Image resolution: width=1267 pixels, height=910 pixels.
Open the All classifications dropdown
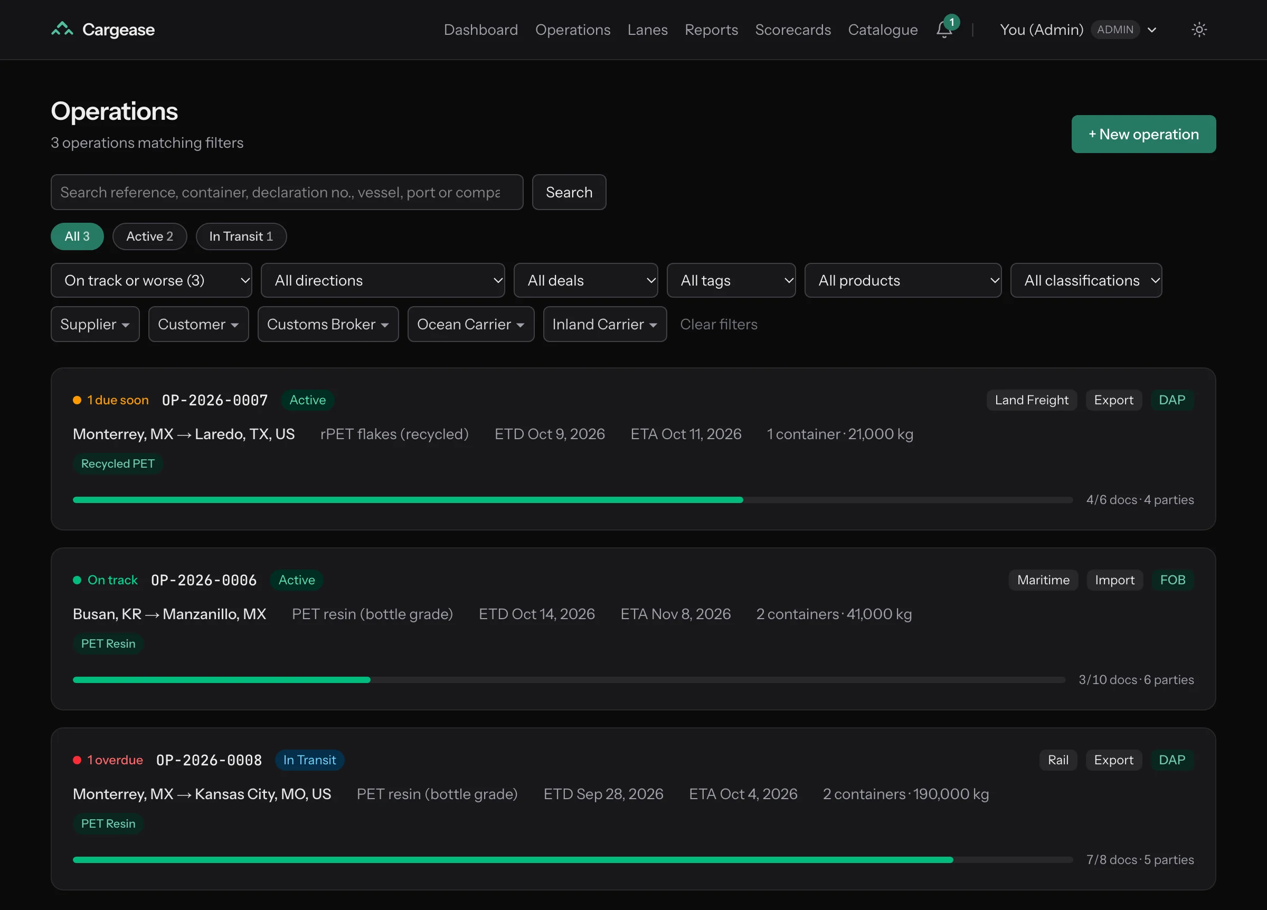1085,280
